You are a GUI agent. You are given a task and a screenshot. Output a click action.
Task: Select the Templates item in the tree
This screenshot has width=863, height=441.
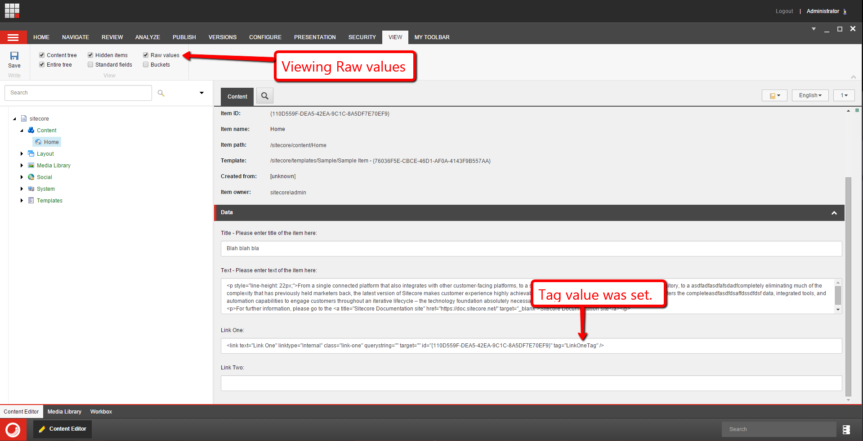pyautogui.click(x=49, y=201)
